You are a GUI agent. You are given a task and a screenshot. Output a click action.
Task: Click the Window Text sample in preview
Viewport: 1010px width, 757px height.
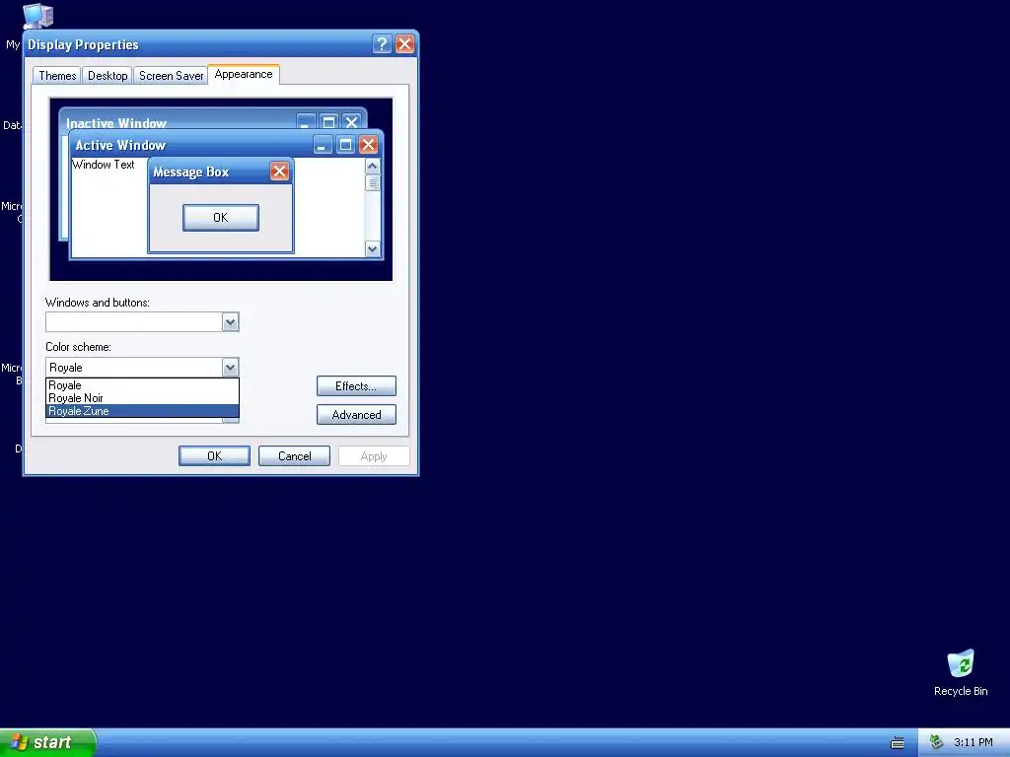(x=103, y=165)
